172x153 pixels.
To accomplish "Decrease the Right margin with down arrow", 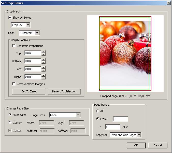I will [x=44, y=78].
